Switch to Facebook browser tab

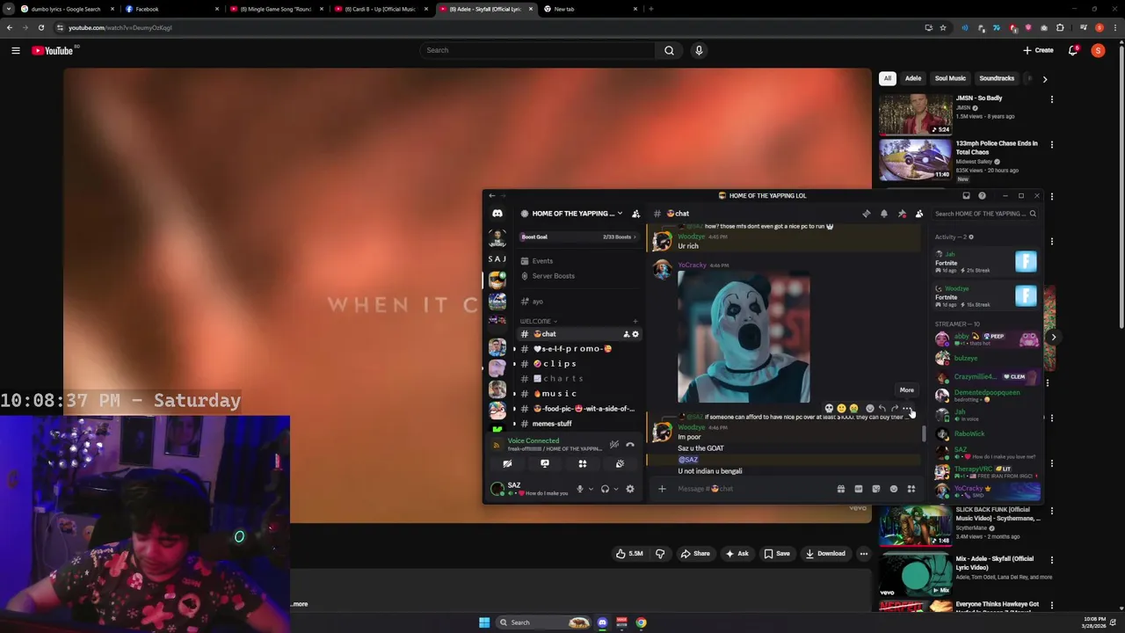[x=171, y=9]
